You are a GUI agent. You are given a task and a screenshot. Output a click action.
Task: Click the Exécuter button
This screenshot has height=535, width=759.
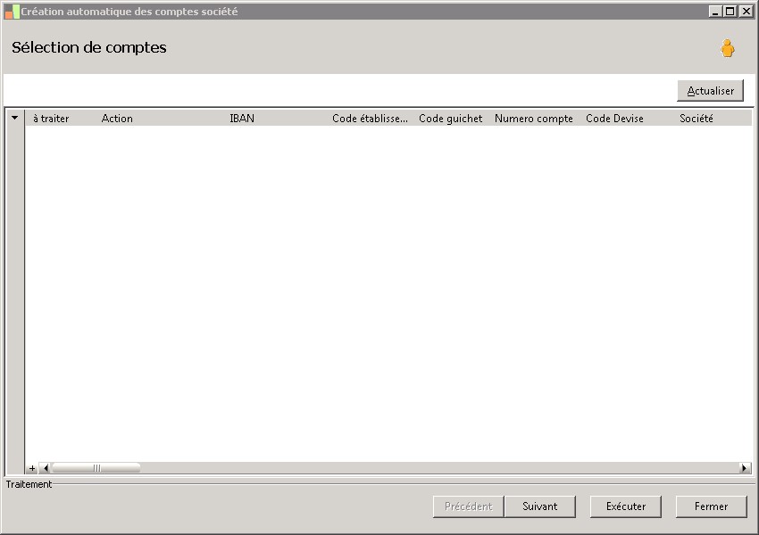pos(625,506)
